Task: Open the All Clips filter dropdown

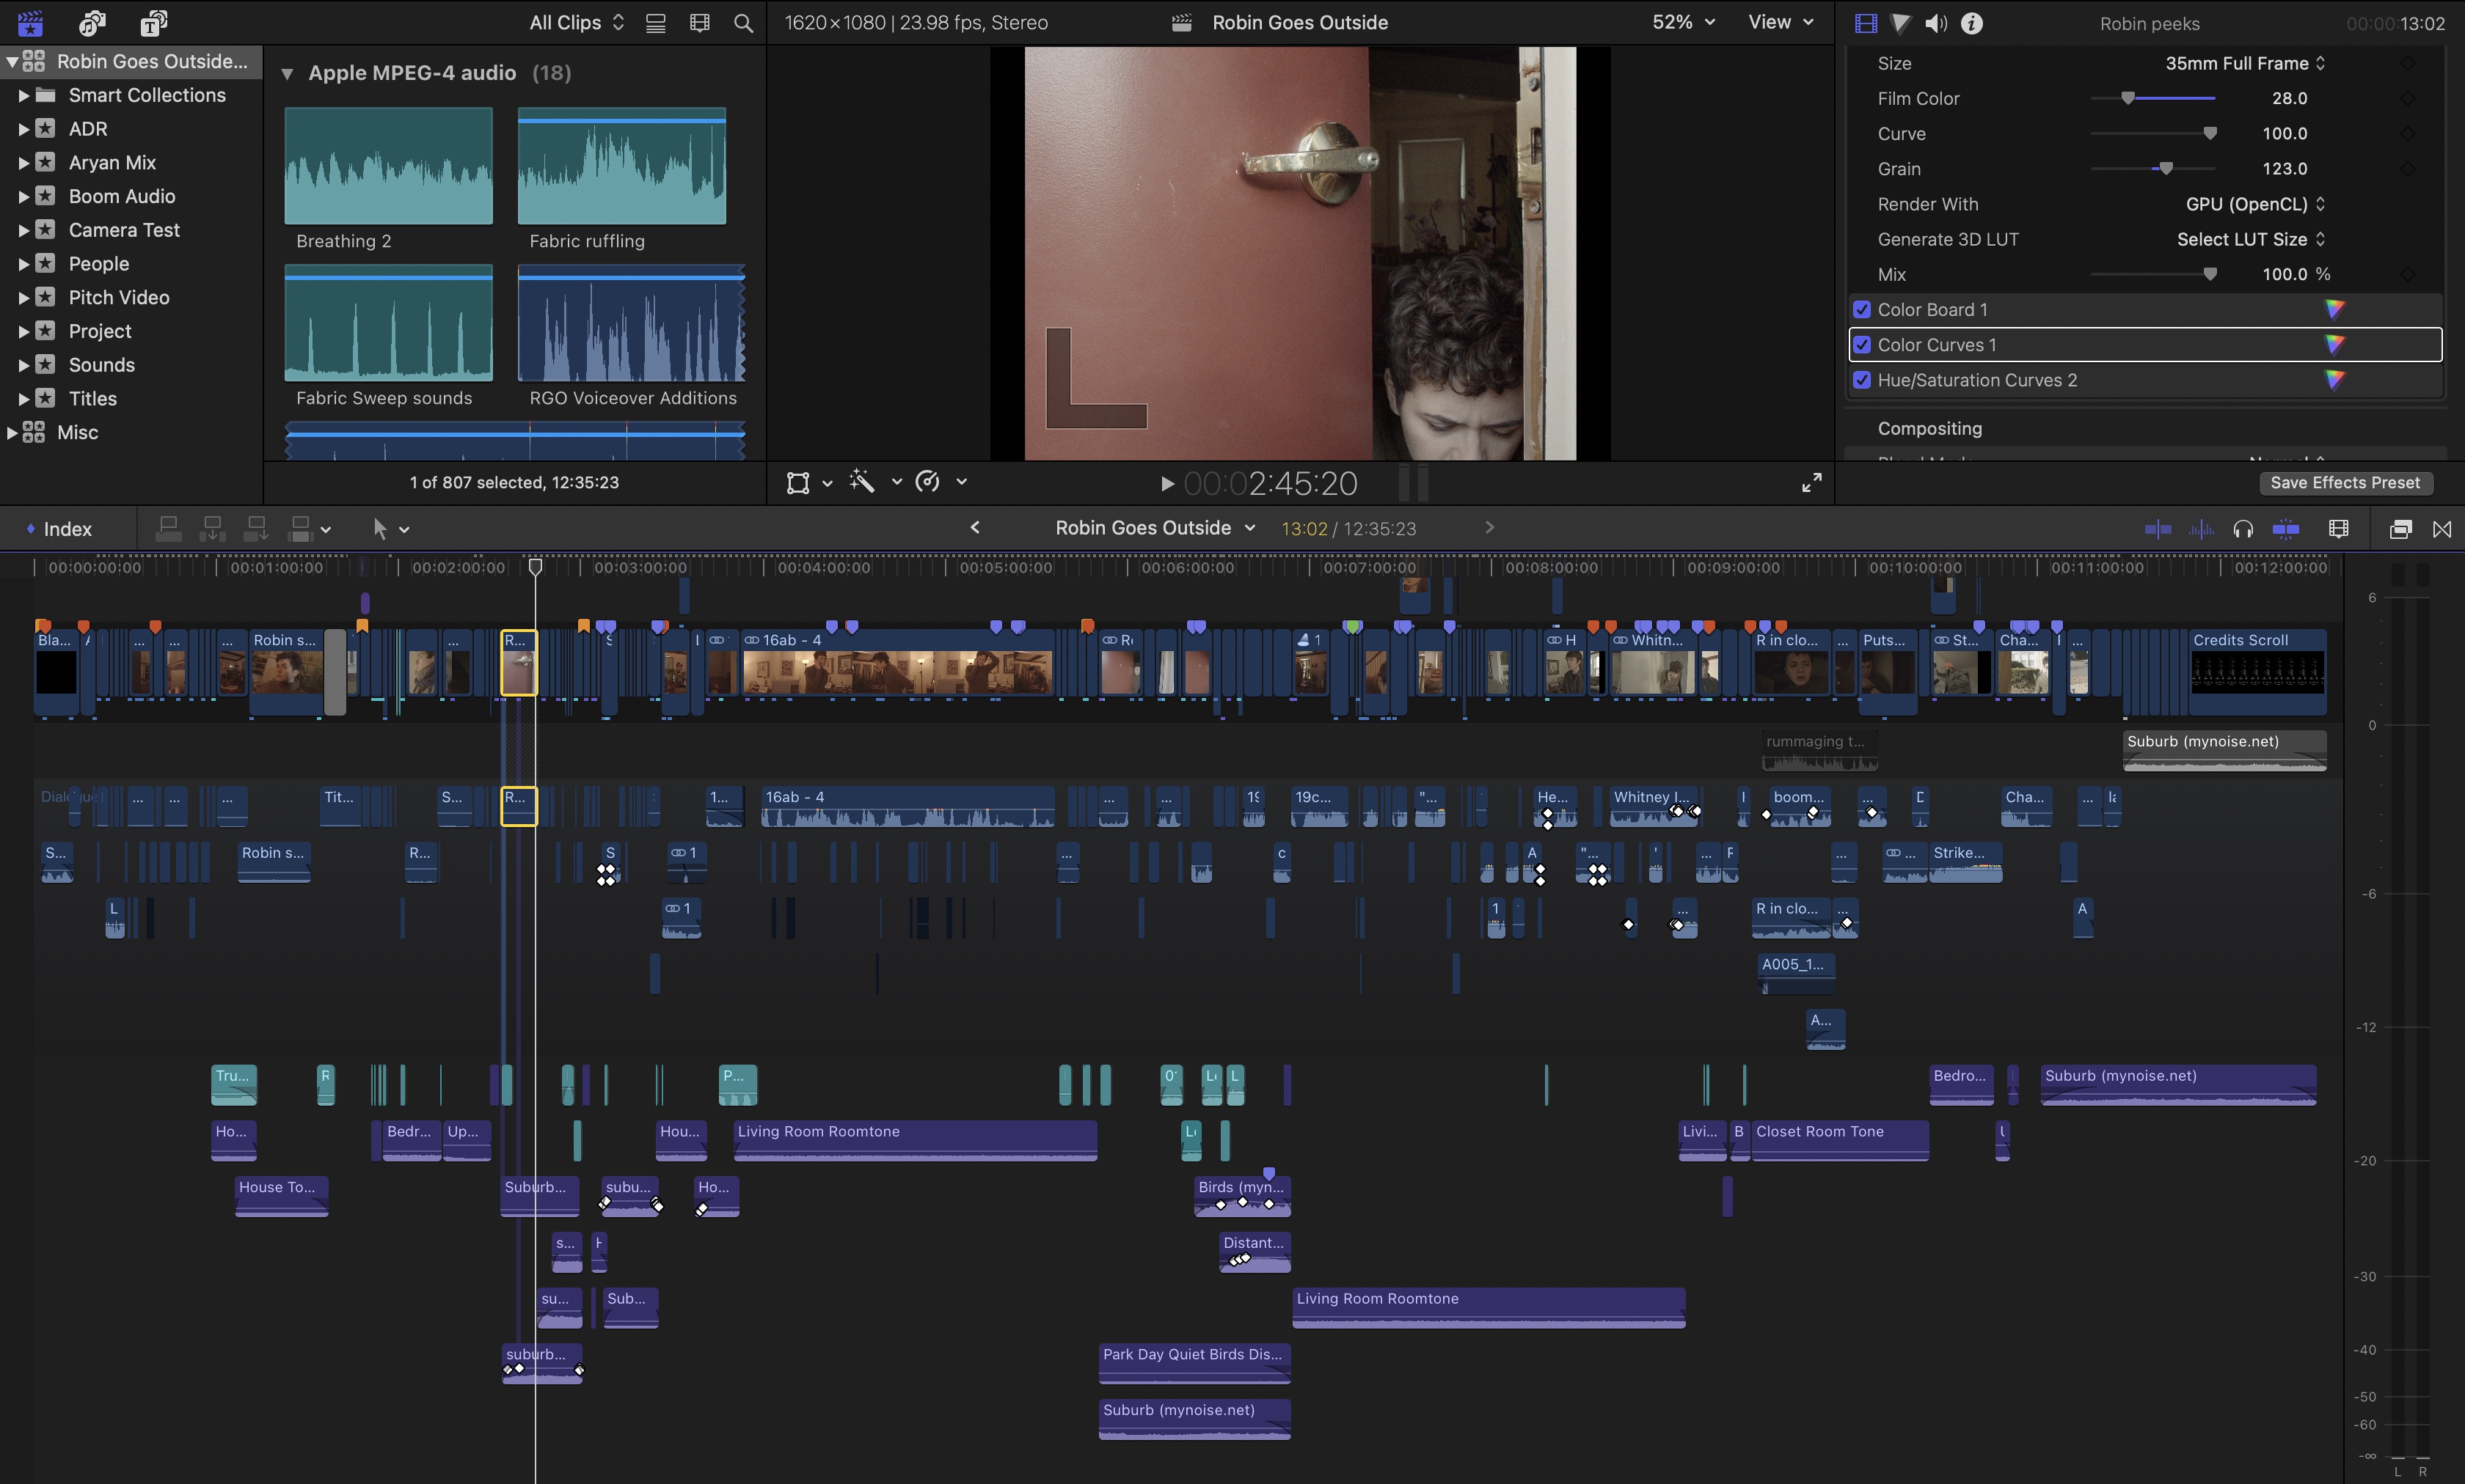Action: pyautogui.click(x=576, y=23)
